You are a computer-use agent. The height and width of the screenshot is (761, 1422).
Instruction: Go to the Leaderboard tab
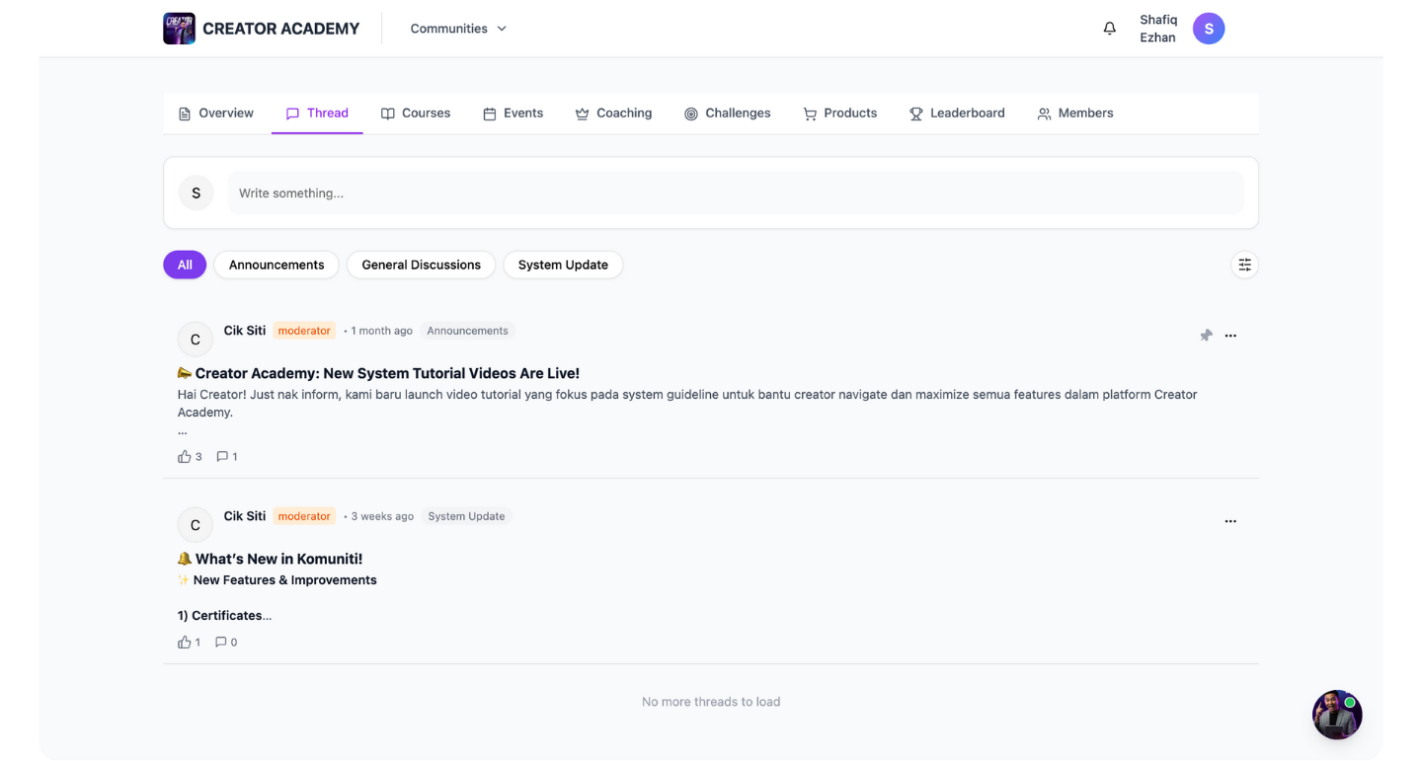957,114
